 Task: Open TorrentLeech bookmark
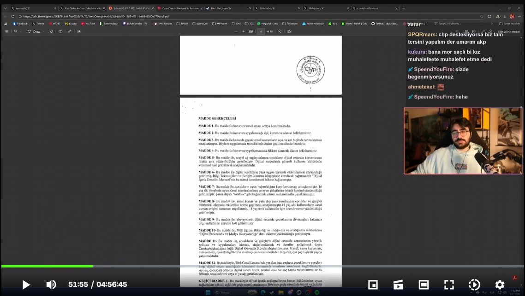(x=109, y=24)
